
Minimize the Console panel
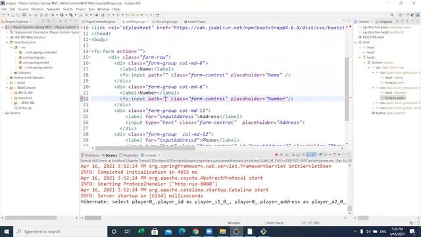tap(343, 155)
